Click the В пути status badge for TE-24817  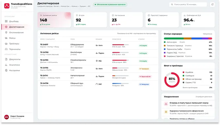[143, 46]
